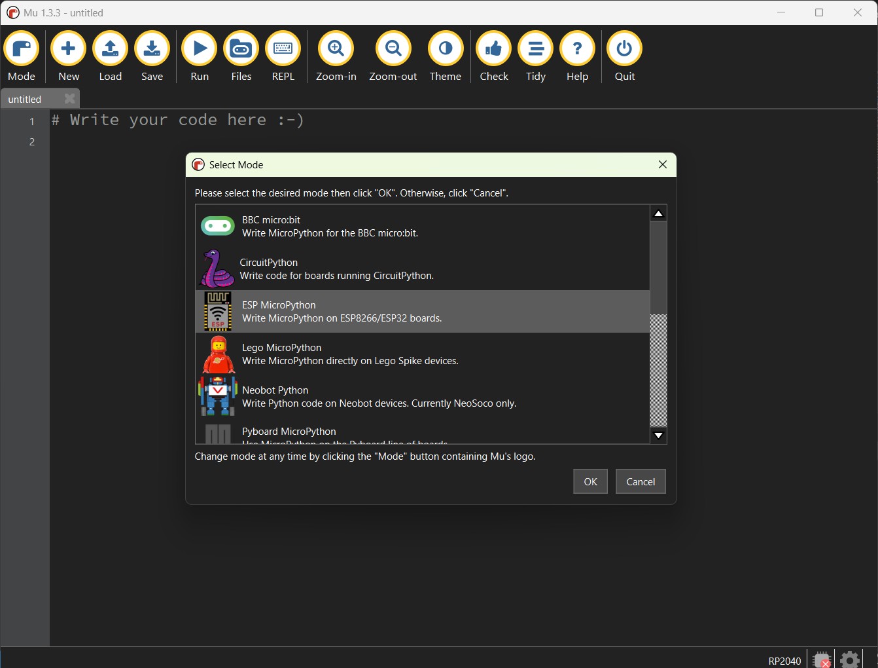878x668 pixels.
Task: Choose 'Write MicroPython directly on Lego Spike devices.'
Action: click(350, 361)
